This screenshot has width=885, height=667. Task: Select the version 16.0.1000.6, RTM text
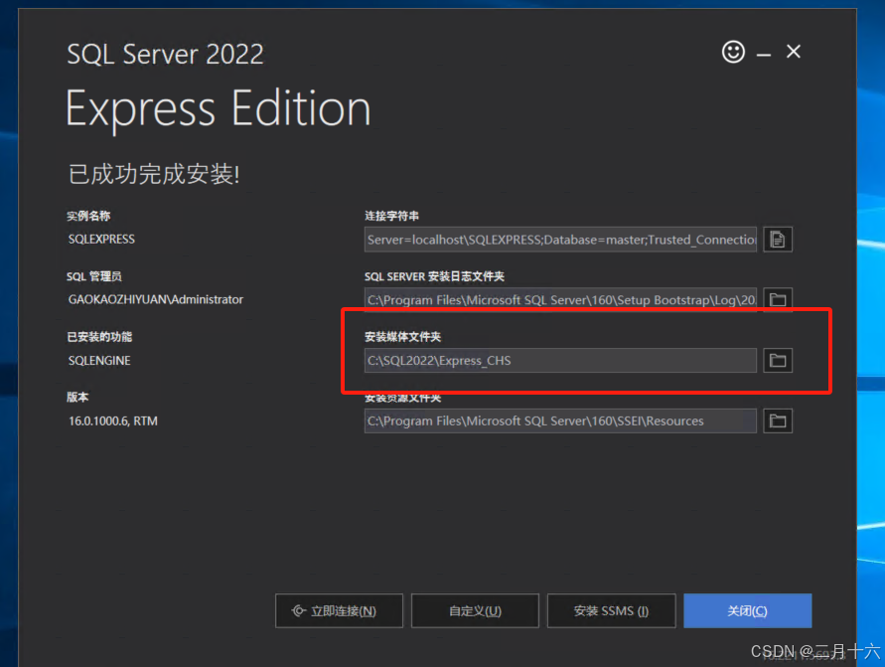pos(113,421)
